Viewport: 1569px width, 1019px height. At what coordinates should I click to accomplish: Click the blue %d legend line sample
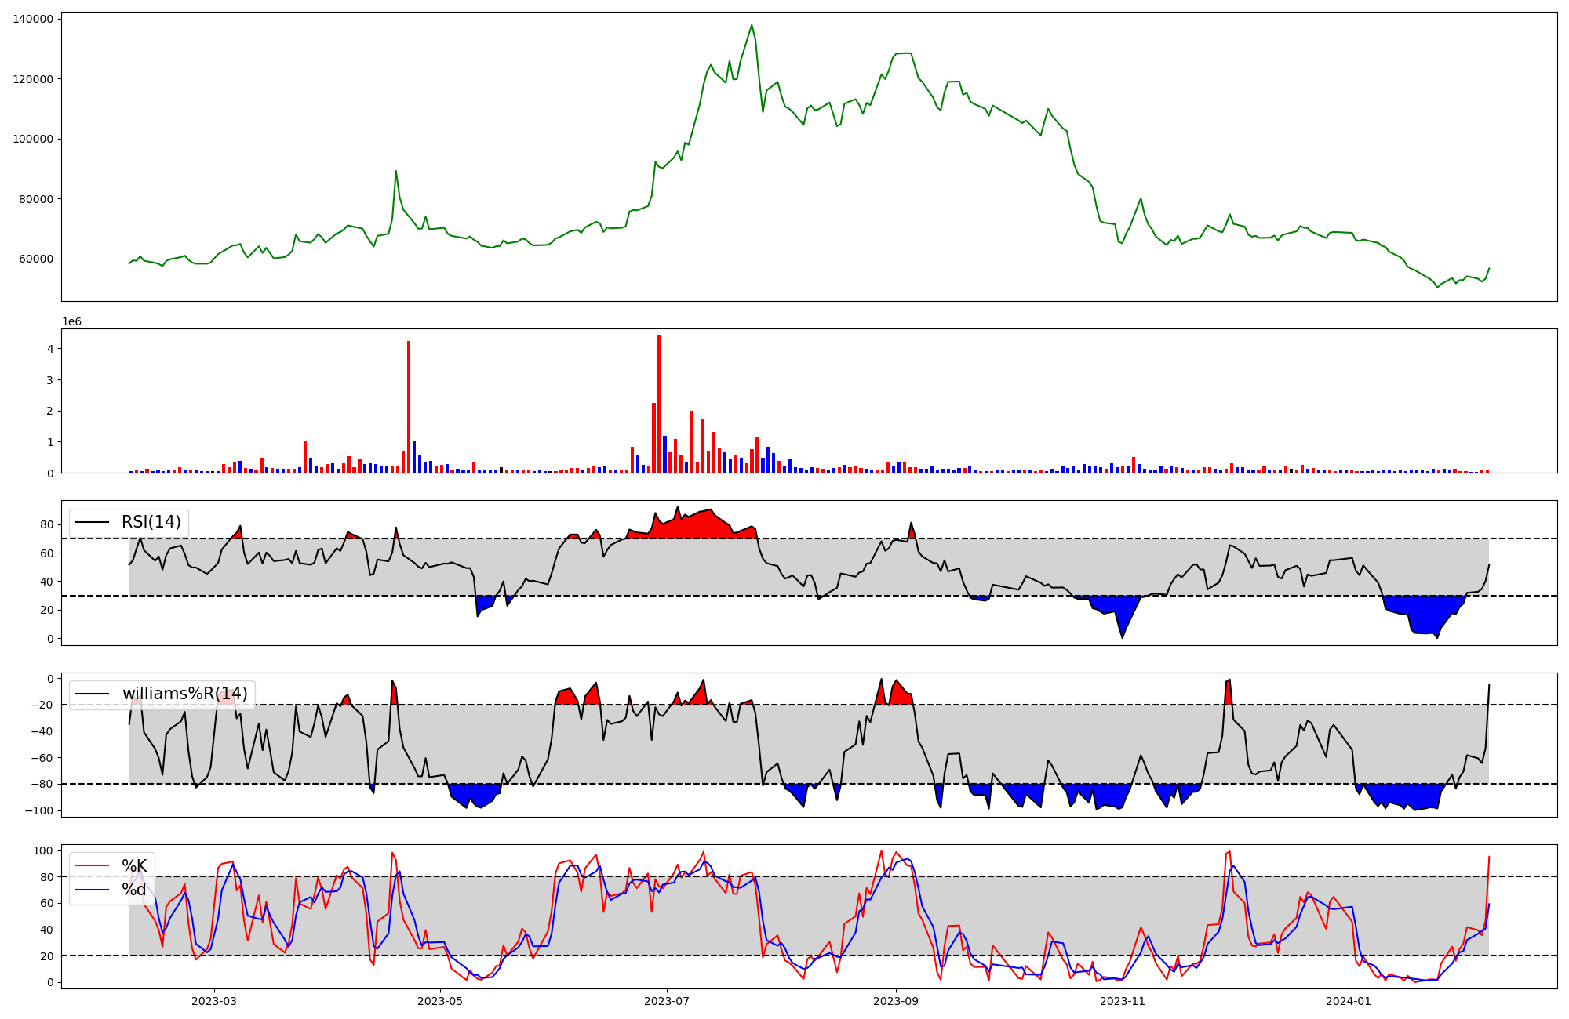pos(92,890)
